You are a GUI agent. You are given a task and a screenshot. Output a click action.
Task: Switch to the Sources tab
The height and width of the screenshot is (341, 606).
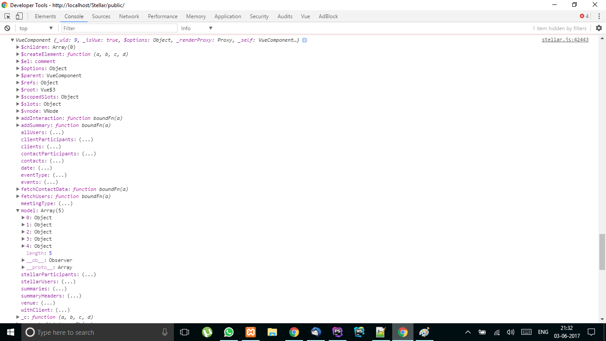pos(101,16)
